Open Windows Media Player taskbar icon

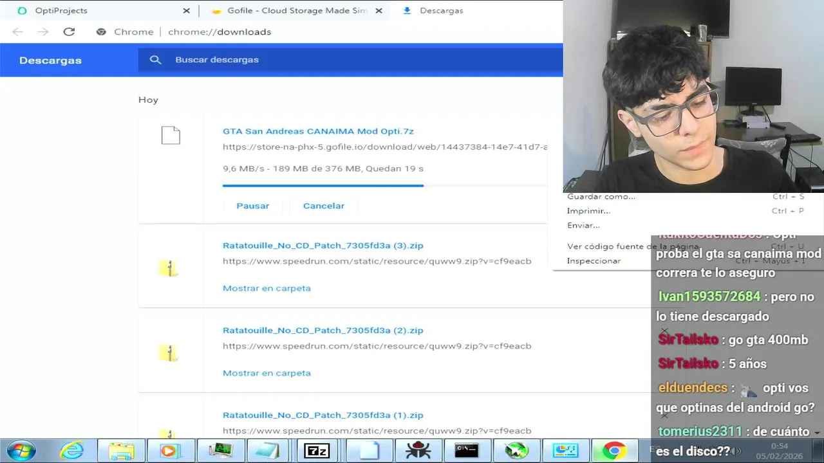(x=171, y=451)
